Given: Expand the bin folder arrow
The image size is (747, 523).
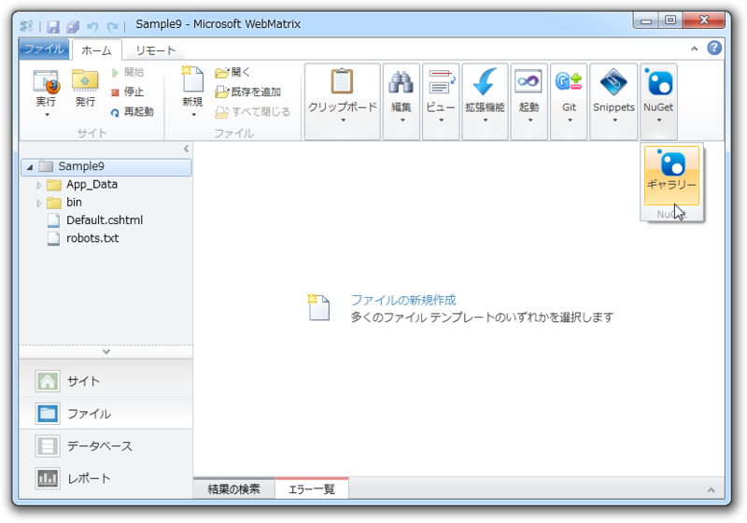Looking at the screenshot, I should 39,203.
